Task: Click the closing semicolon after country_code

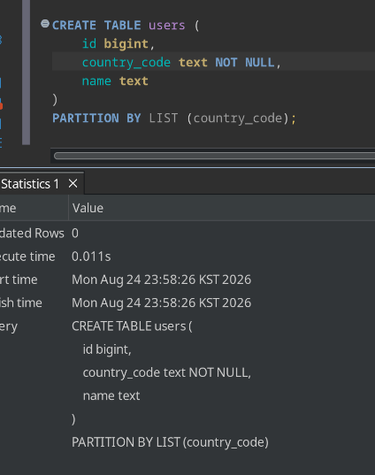Action: (294, 119)
